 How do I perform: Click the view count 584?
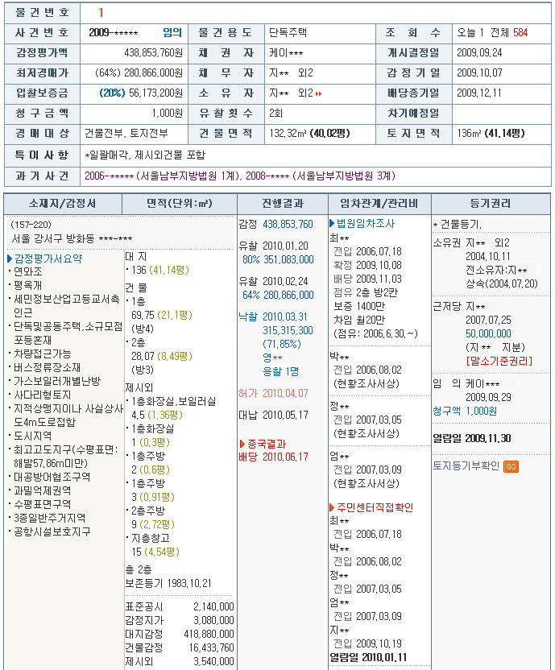(x=520, y=32)
